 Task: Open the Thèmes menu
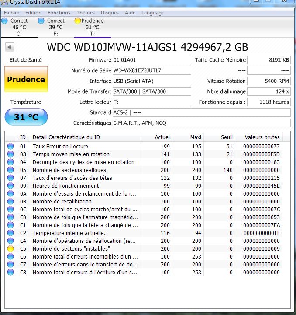click(x=86, y=13)
